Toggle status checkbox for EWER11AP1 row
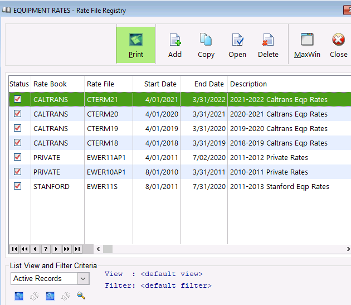Image resolution: width=351 pixels, height=305 pixels. [x=17, y=157]
